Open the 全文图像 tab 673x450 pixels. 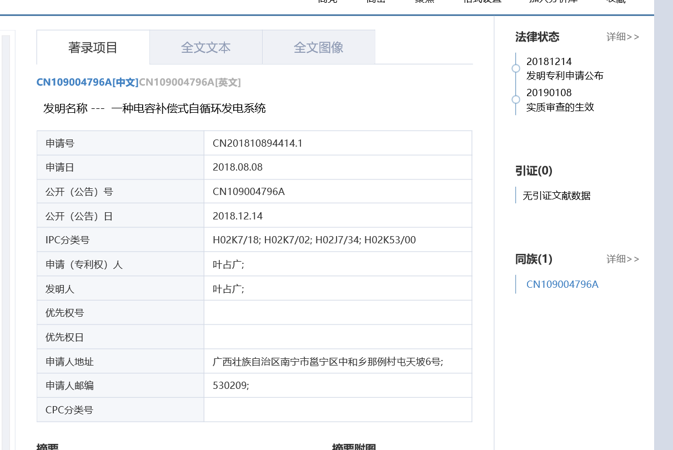(319, 47)
